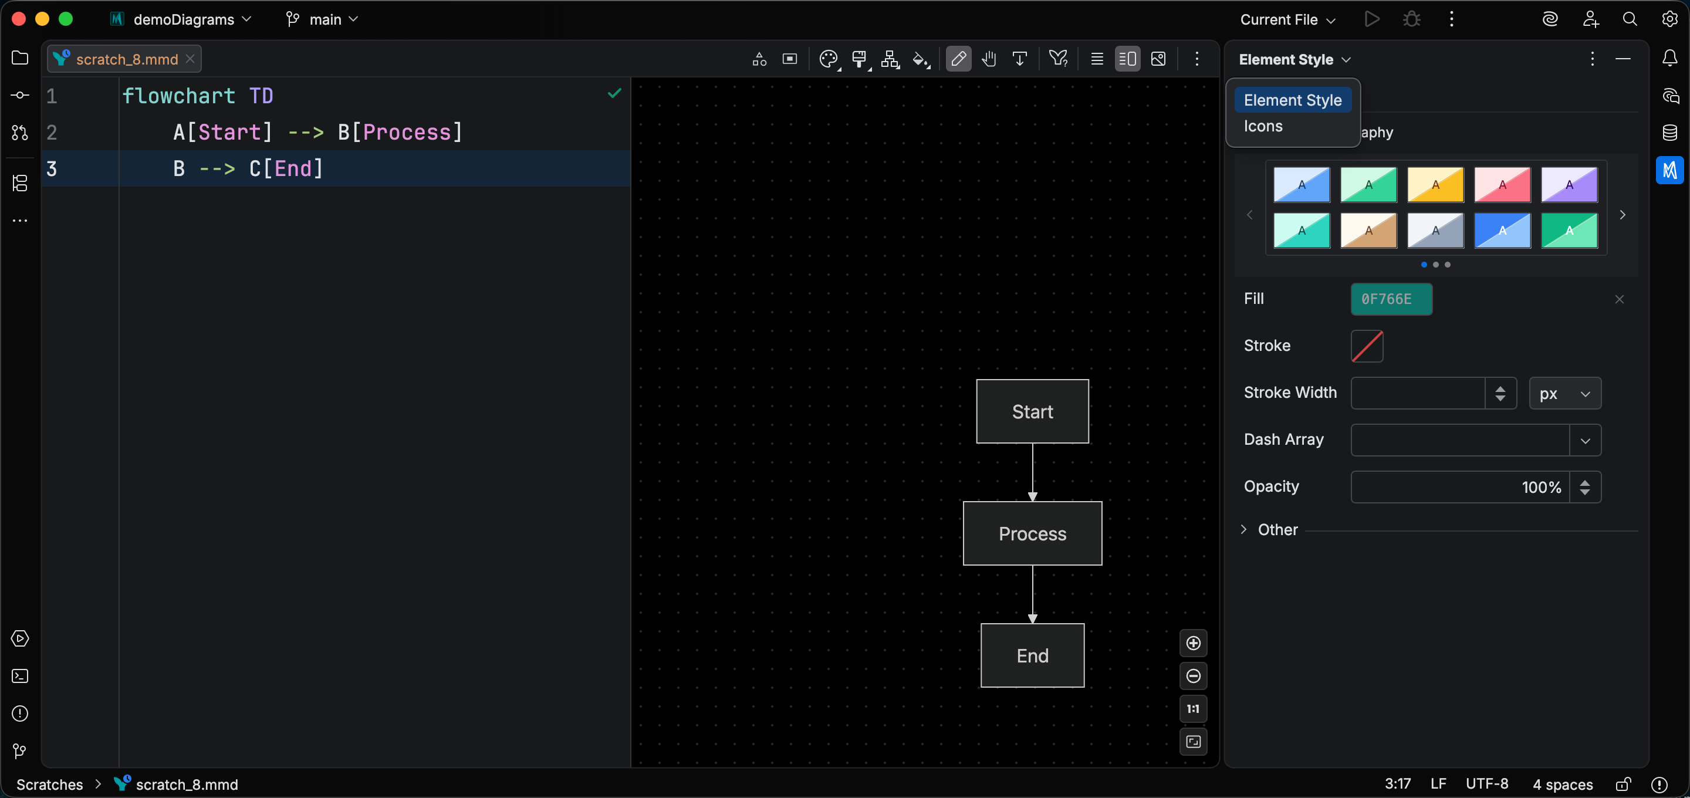This screenshot has height=798, width=1690.
Task: Open the Problems tool window
Action: (21, 714)
